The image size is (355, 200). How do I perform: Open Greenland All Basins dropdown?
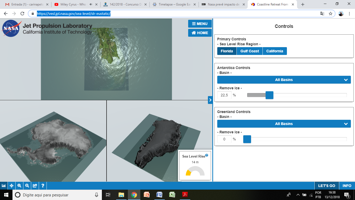pos(284,124)
